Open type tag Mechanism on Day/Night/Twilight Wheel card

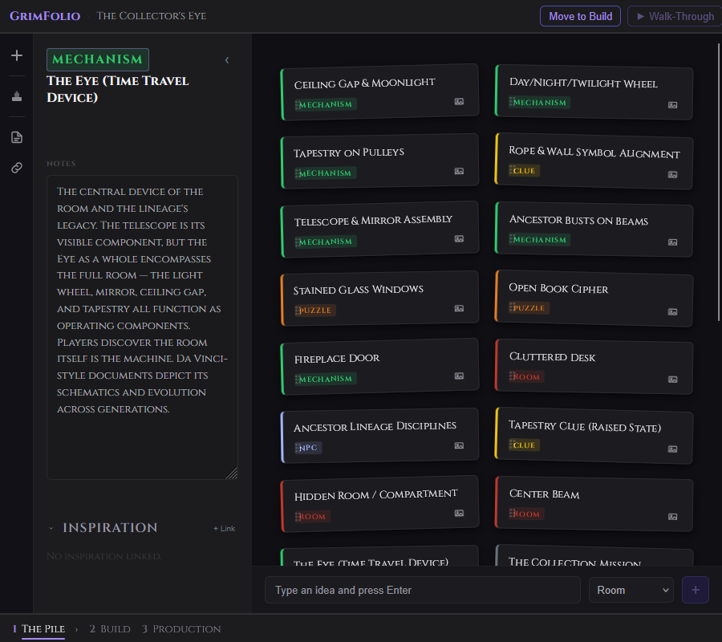click(539, 102)
